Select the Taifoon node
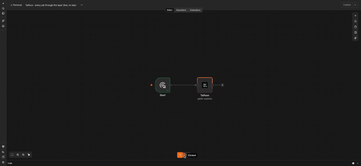 click(x=205, y=85)
